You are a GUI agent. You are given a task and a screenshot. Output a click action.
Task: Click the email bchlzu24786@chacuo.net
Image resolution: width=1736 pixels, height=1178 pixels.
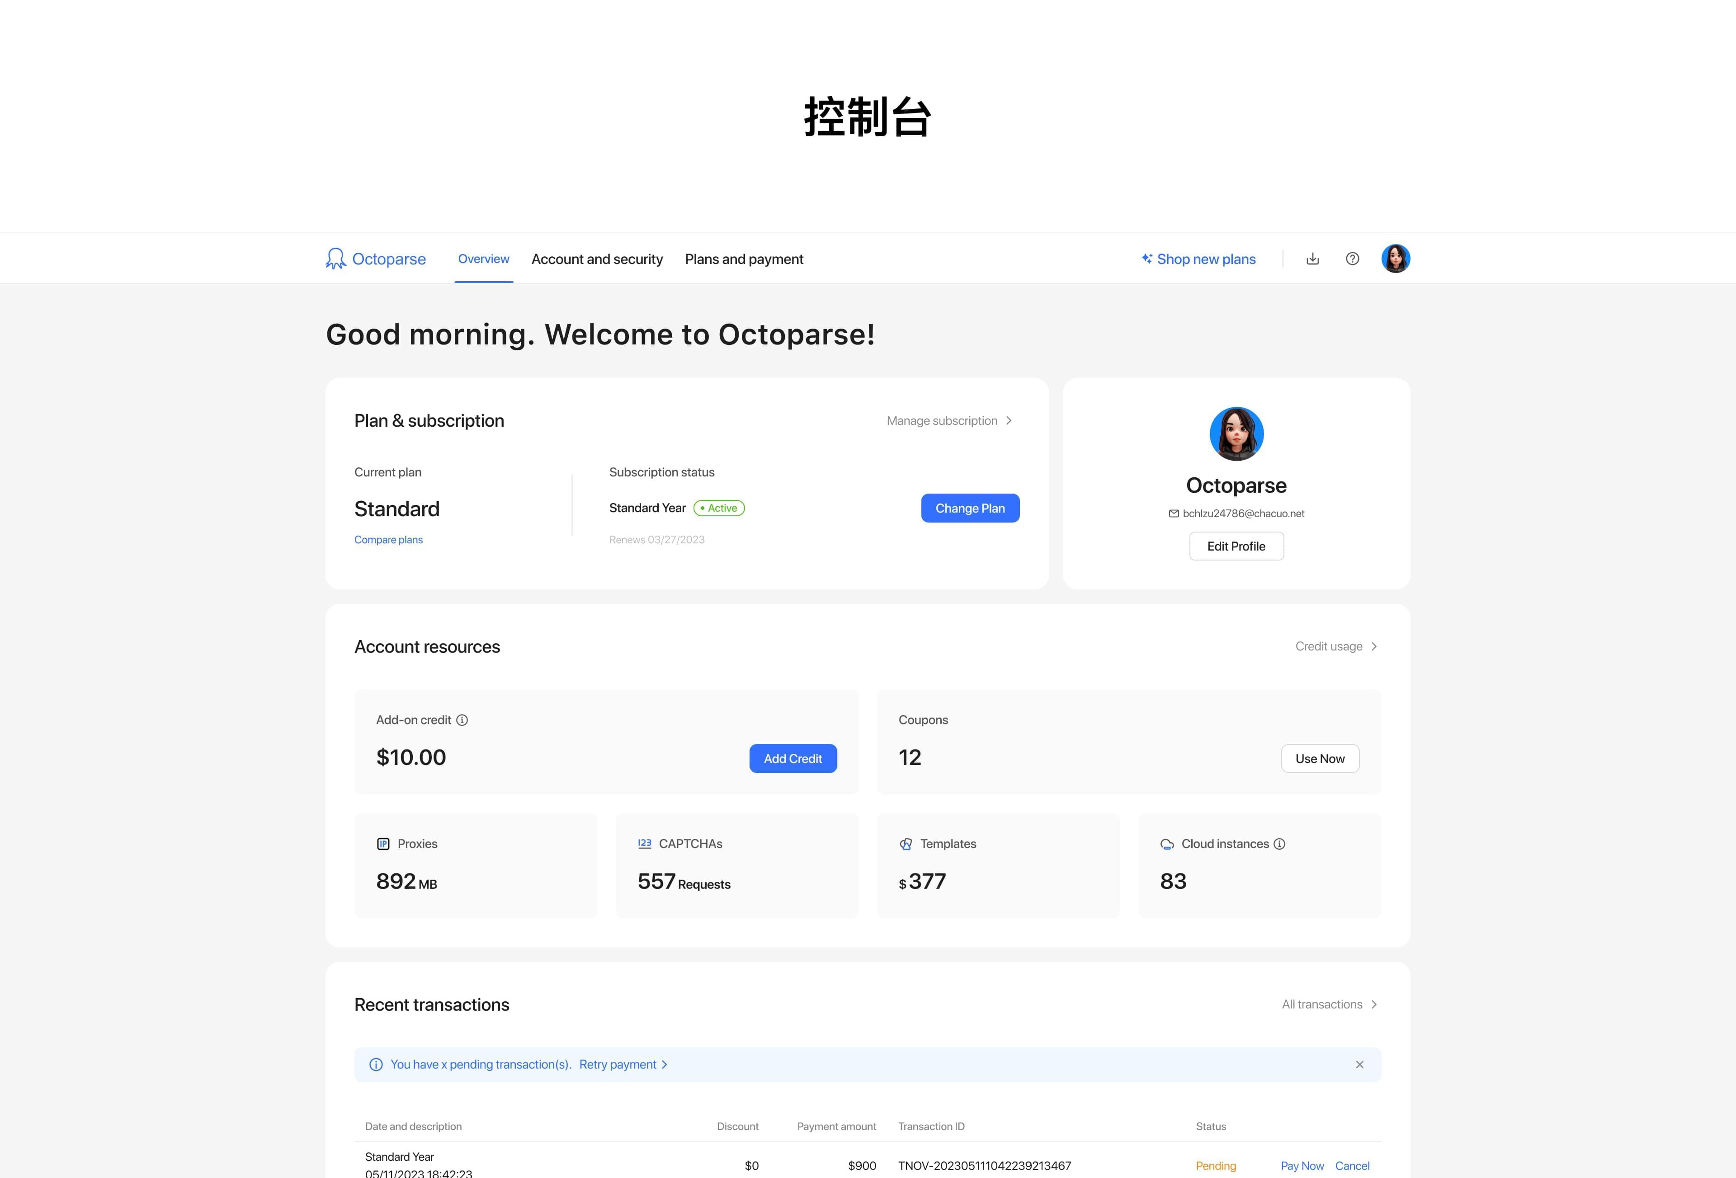[1243, 514]
